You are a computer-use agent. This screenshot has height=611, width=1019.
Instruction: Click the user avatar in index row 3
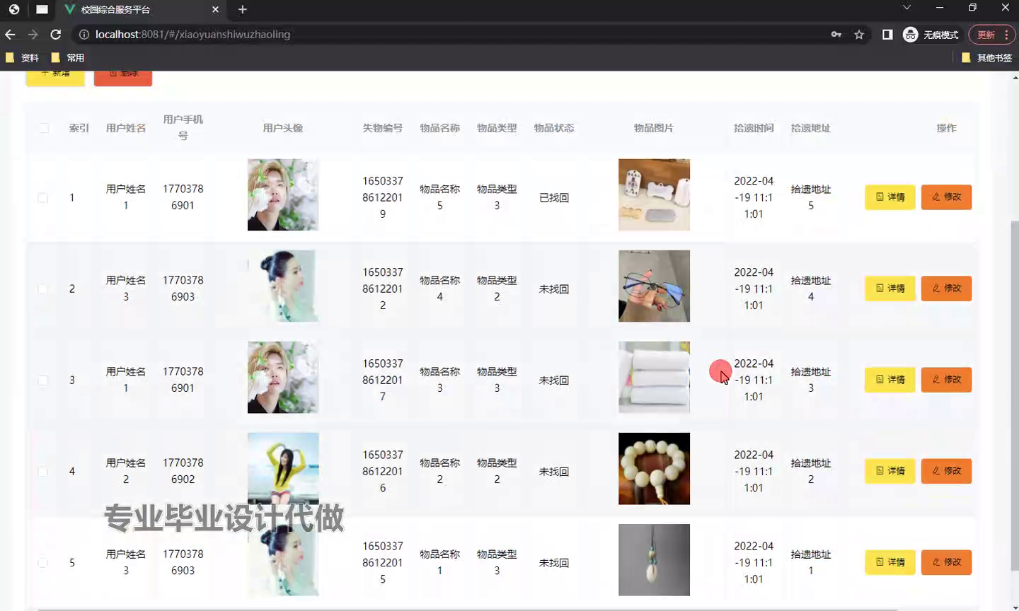click(283, 377)
